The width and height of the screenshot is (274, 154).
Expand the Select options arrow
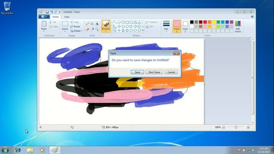[x=65, y=31]
